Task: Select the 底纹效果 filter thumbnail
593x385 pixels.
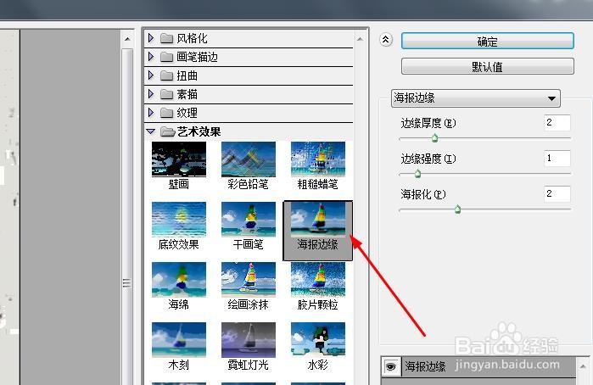Action: pyautogui.click(x=179, y=220)
